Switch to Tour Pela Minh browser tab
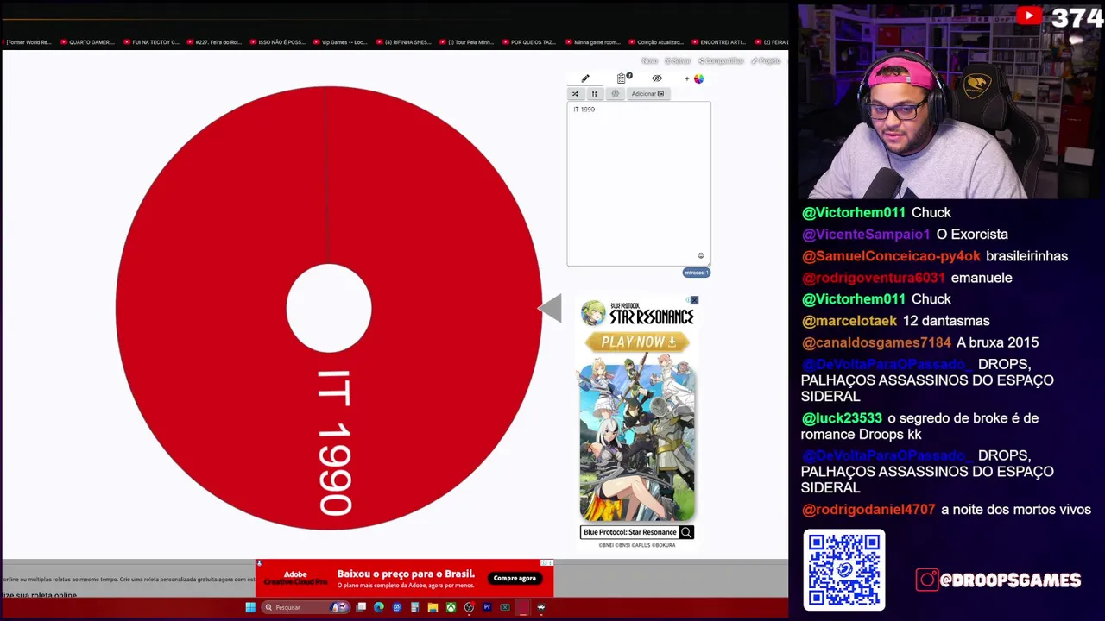 466,42
